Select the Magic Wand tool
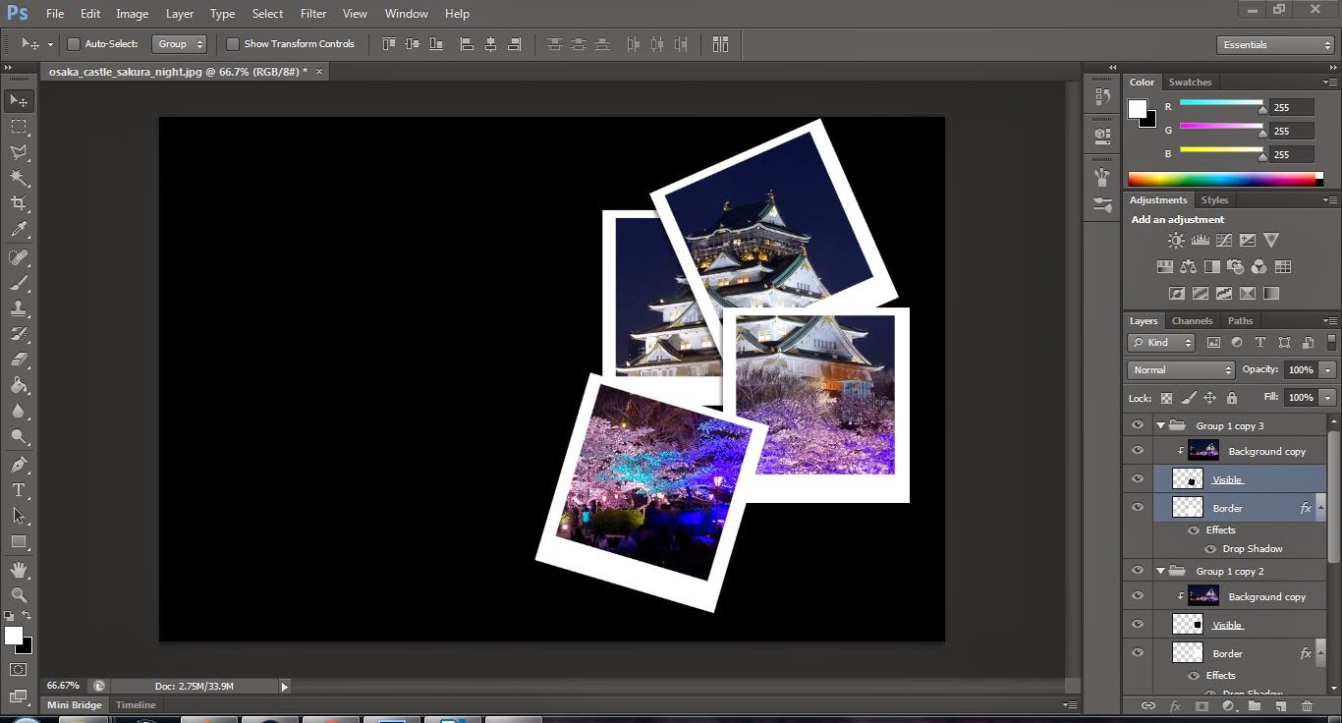The width and height of the screenshot is (1342, 723). pyautogui.click(x=19, y=178)
